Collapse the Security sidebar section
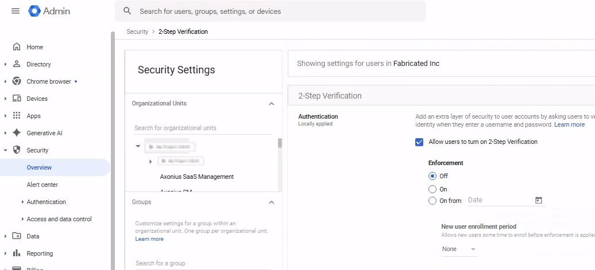 coord(5,150)
